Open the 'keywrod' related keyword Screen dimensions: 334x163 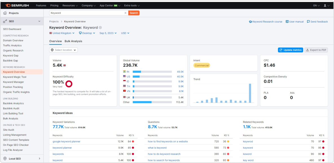[248, 142]
